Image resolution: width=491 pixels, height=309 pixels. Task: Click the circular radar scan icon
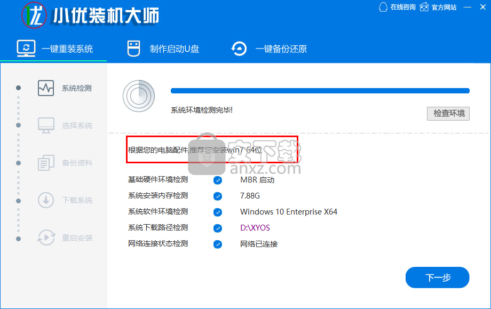pyautogui.click(x=139, y=96)
